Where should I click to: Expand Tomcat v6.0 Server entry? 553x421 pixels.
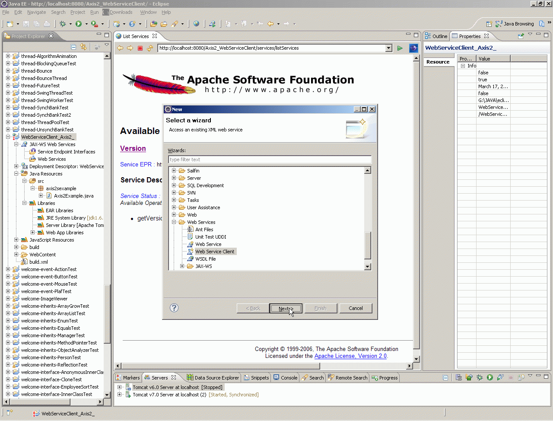pyautogui.click(x=120, y=387)
